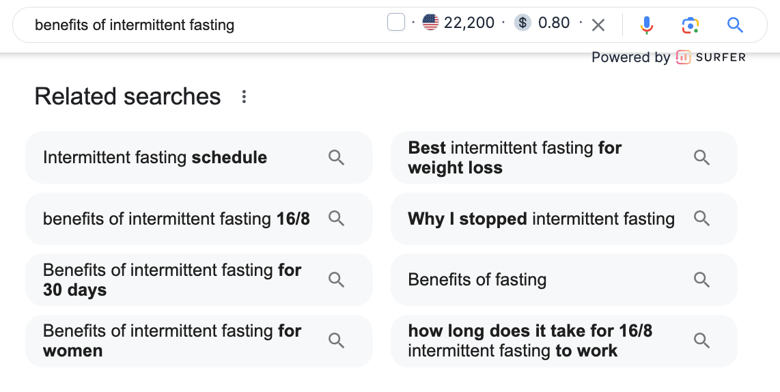Click the voice search microphone icon
This screenshot has width=780, height=392.
coord(646,25)
